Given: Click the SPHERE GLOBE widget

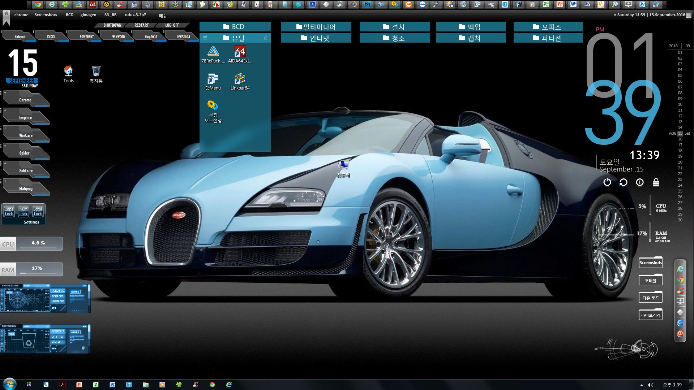Looking at the screenshot, I should (45, 298).
